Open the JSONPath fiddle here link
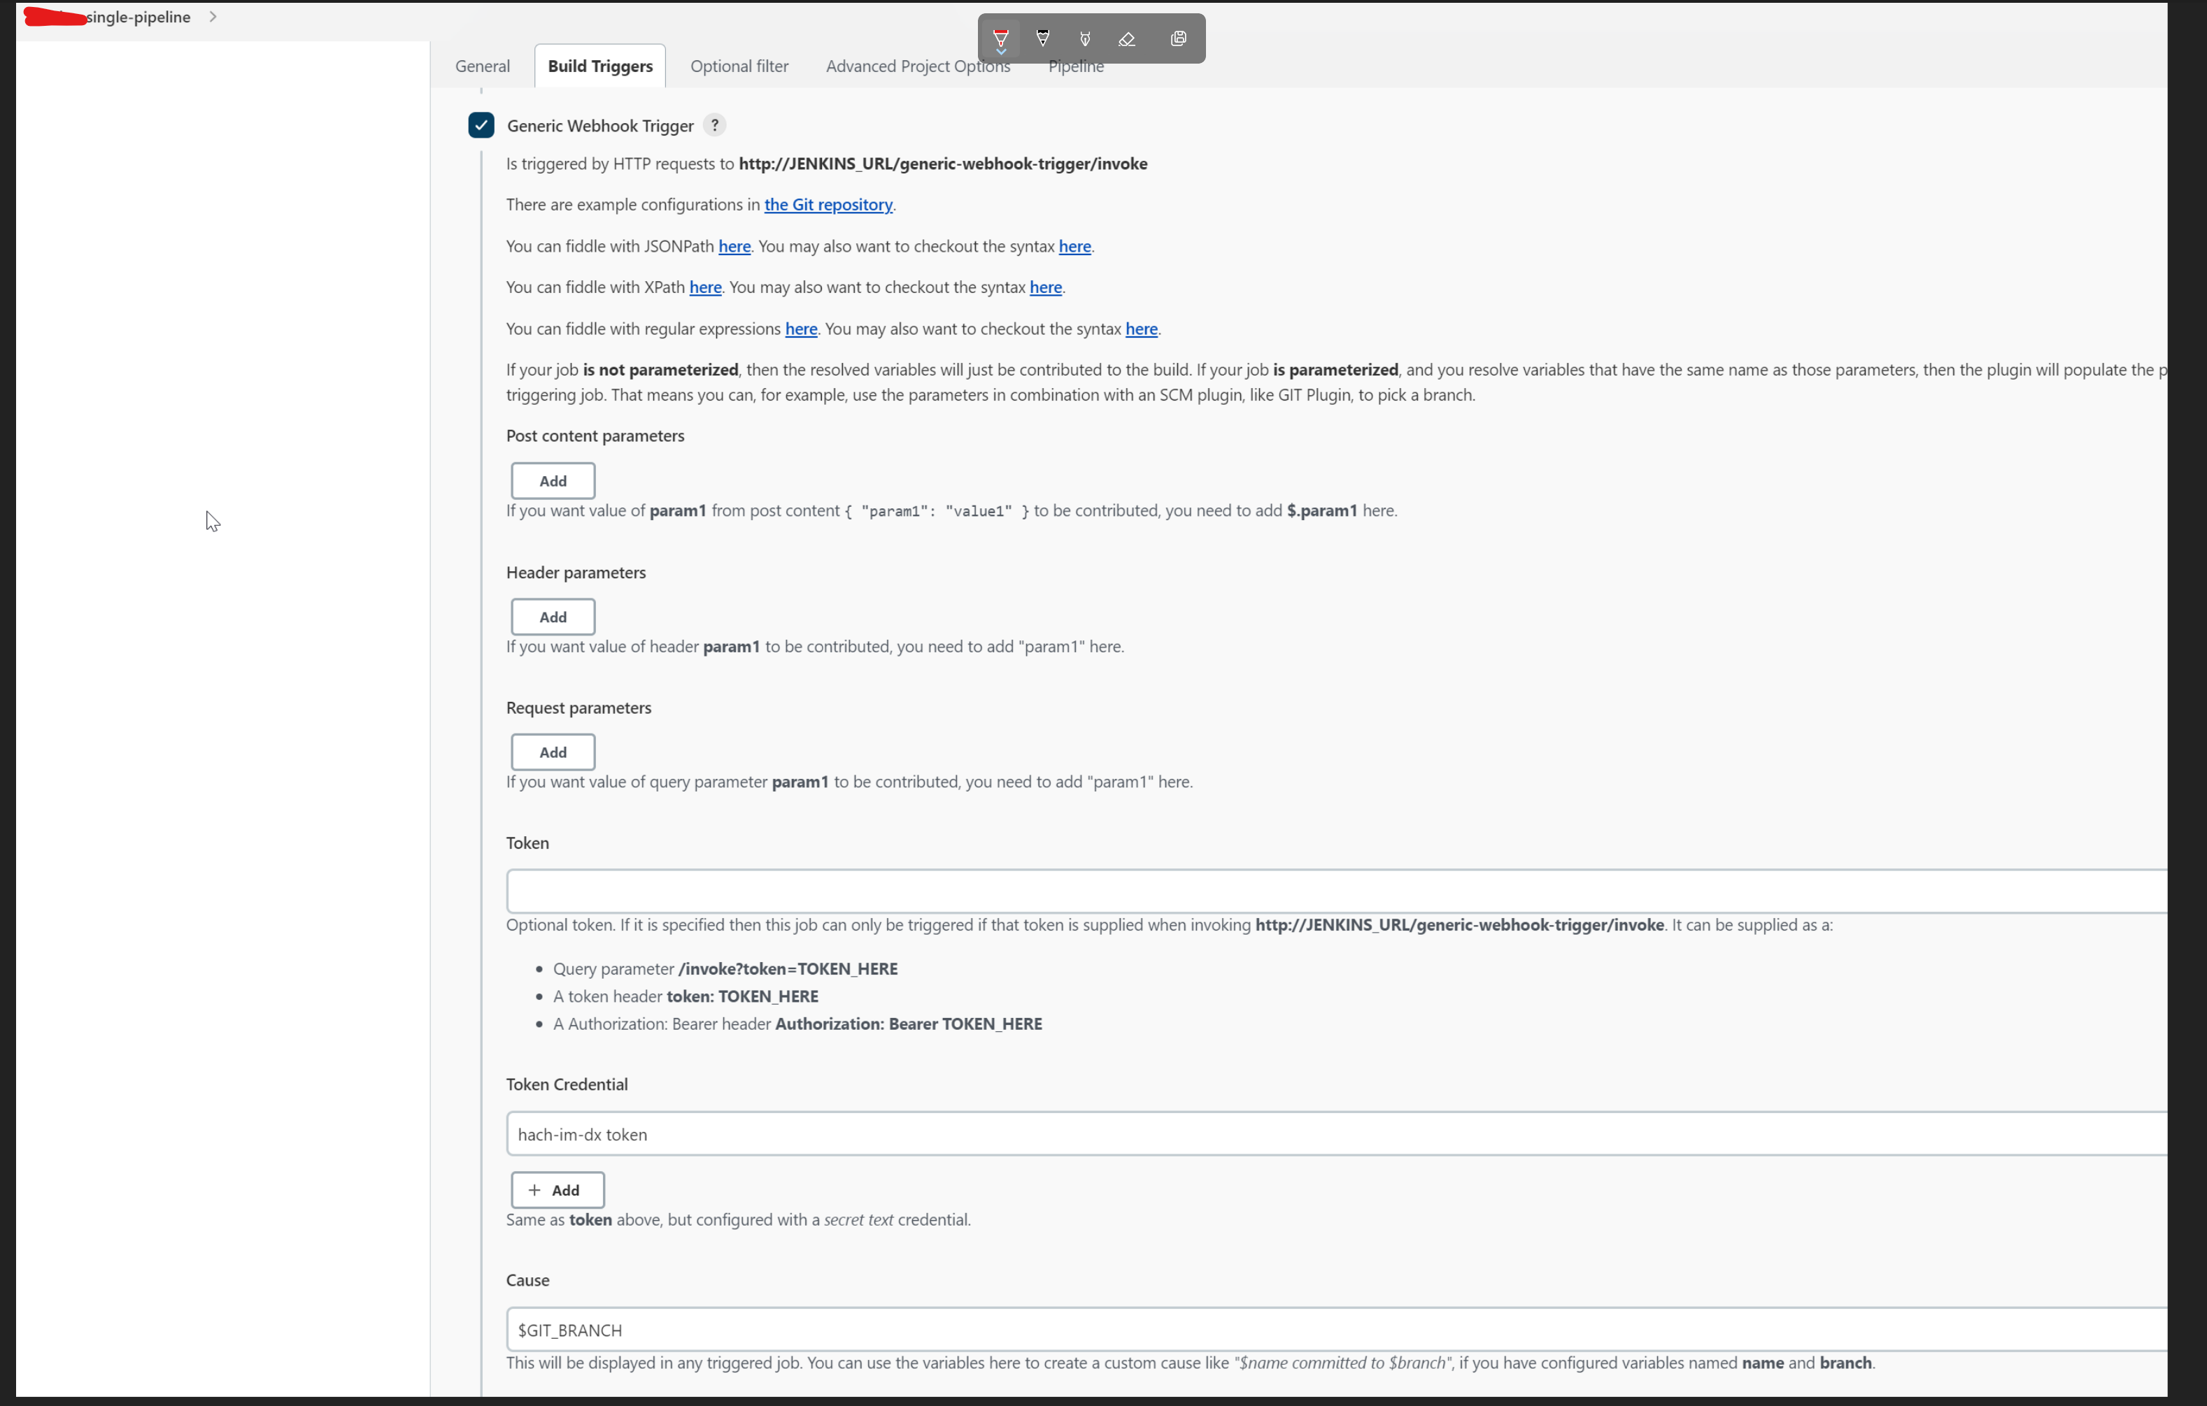This screenshot has width=2207, height=1406. click(734, 246)
